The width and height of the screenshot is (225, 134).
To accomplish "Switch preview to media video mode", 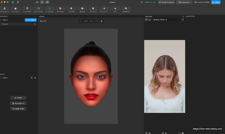I will click(x=146, y=20).
